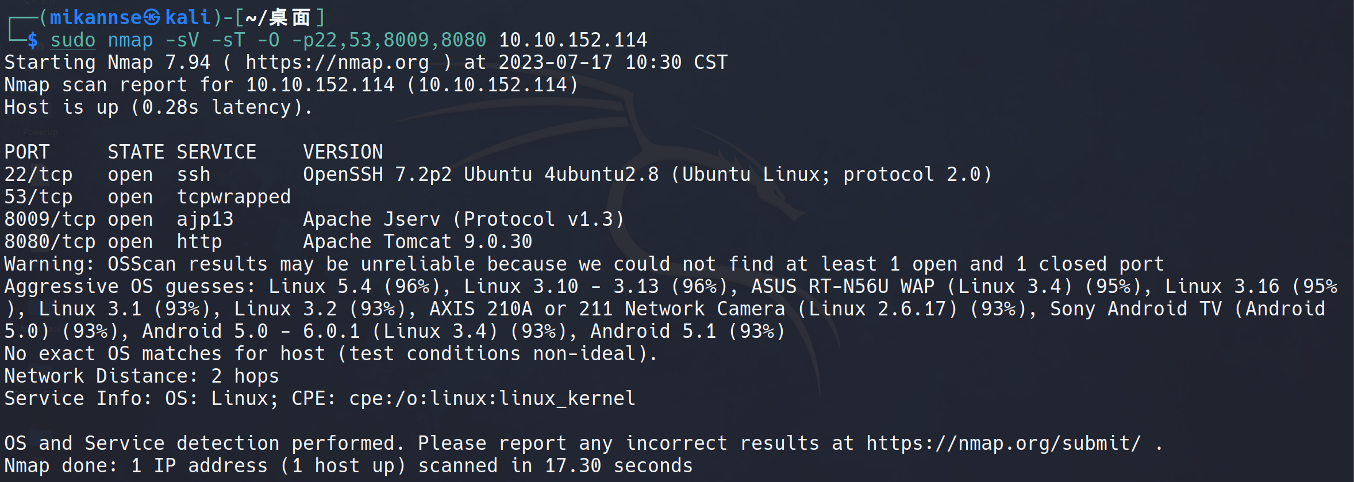Click the 8080/tcp port entry

50,242
